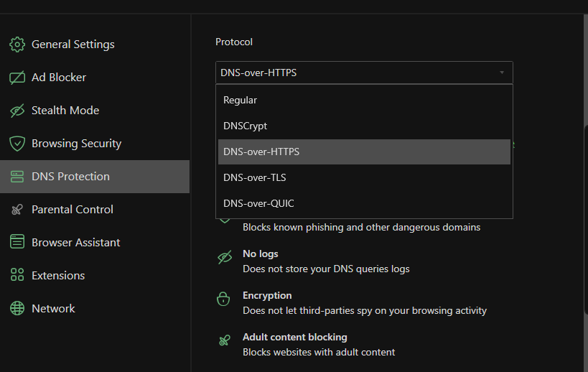588x372 pixels.
Task: Click the Encryption padlock icon
Action: point(225,298)
